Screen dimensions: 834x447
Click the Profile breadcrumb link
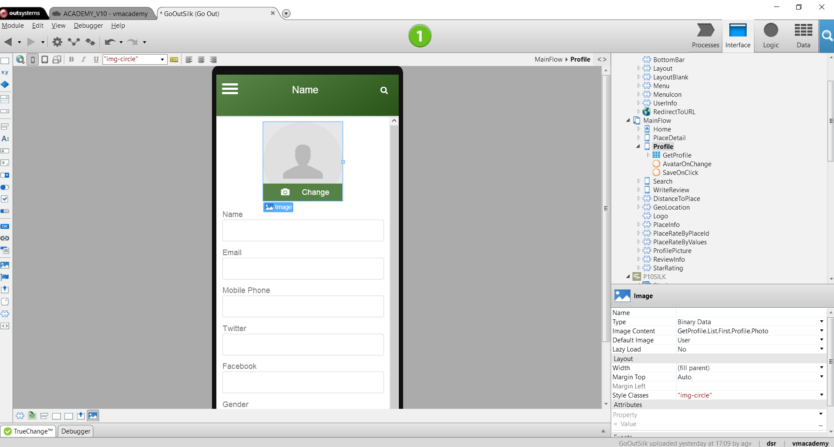coord(580,59)
